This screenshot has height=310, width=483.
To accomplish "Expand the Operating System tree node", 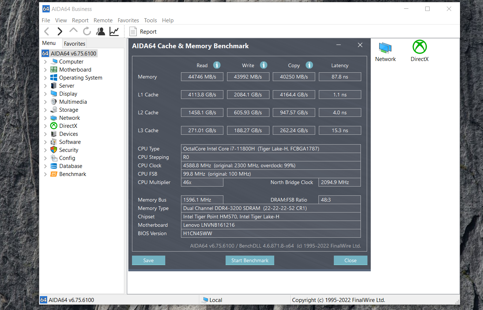I will (x=45, y=78).
